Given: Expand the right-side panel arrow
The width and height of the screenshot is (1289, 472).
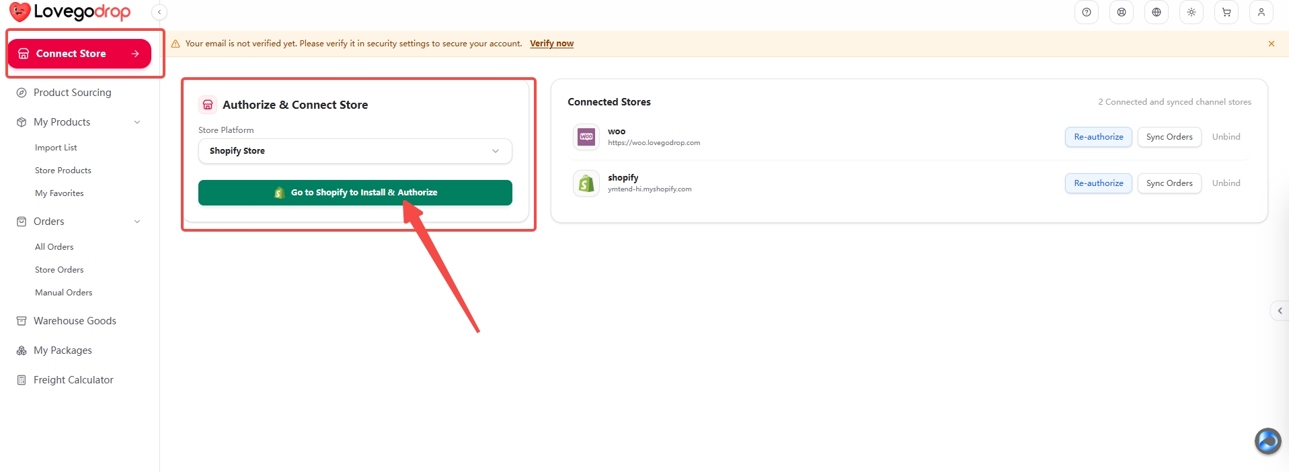Looking at the screenshot, I should [x=1280, y=311].
